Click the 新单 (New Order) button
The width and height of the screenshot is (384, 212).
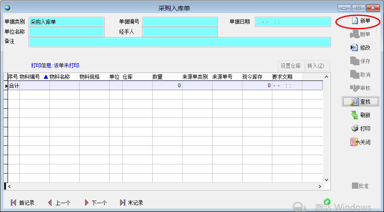point(361,21)
